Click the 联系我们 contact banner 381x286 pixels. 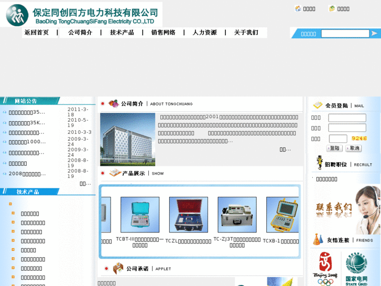point(347,210)
